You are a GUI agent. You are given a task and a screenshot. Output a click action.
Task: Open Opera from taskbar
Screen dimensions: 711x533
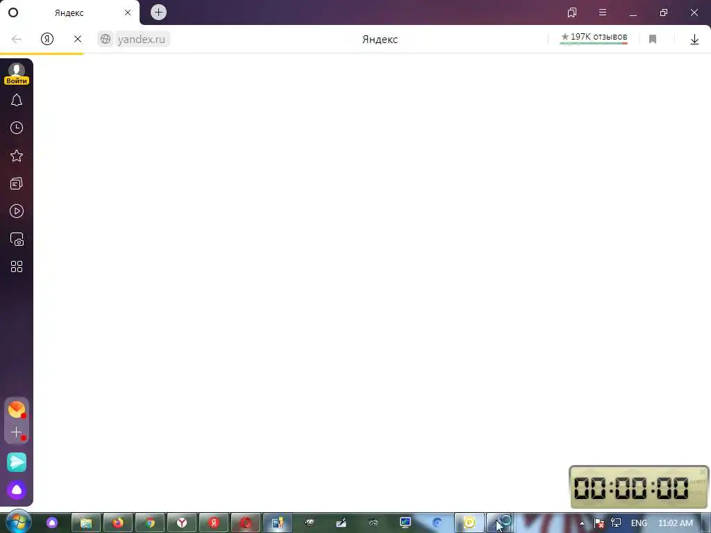tap(246, 523)
